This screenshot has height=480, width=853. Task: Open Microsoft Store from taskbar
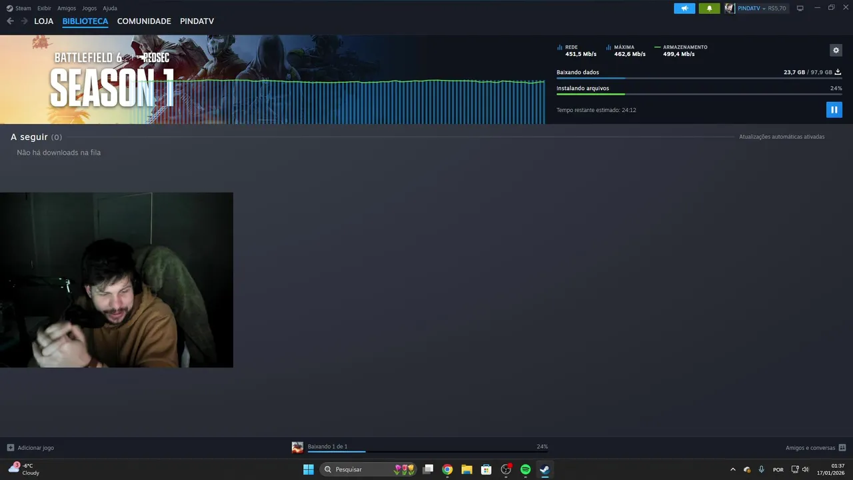point(486,469)
